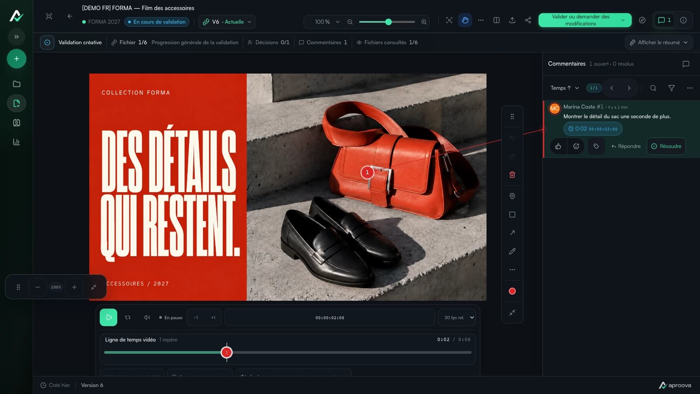This screenshot has width=700, height=394.
Task: Click the hand pan tool icon
Action: point(465,20)
